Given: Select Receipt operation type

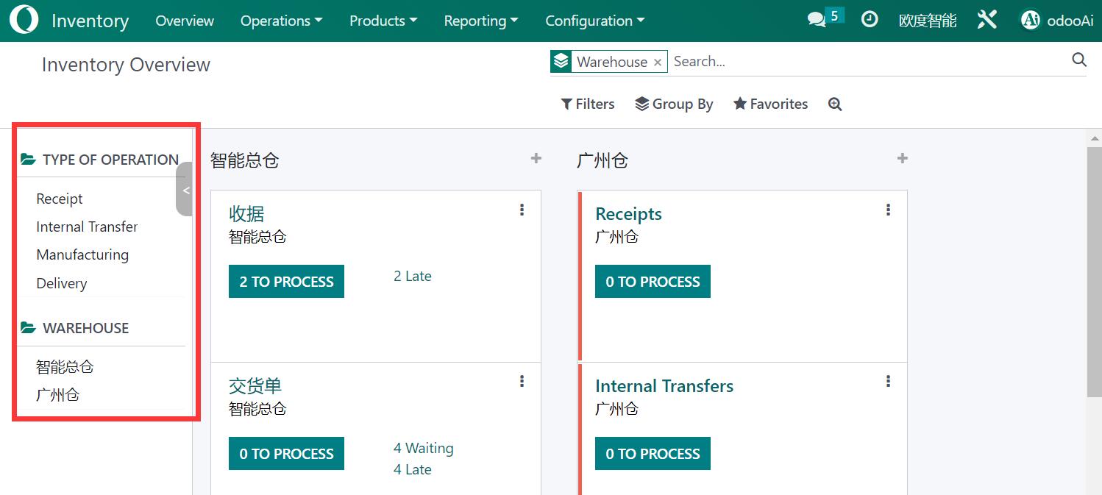Looking at the screenshot, I should coord(60,199).
